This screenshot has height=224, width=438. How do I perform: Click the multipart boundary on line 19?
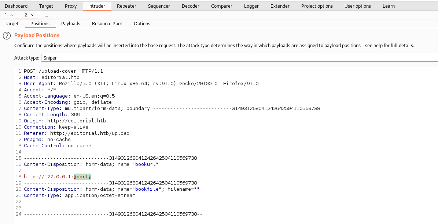[110, 183]
